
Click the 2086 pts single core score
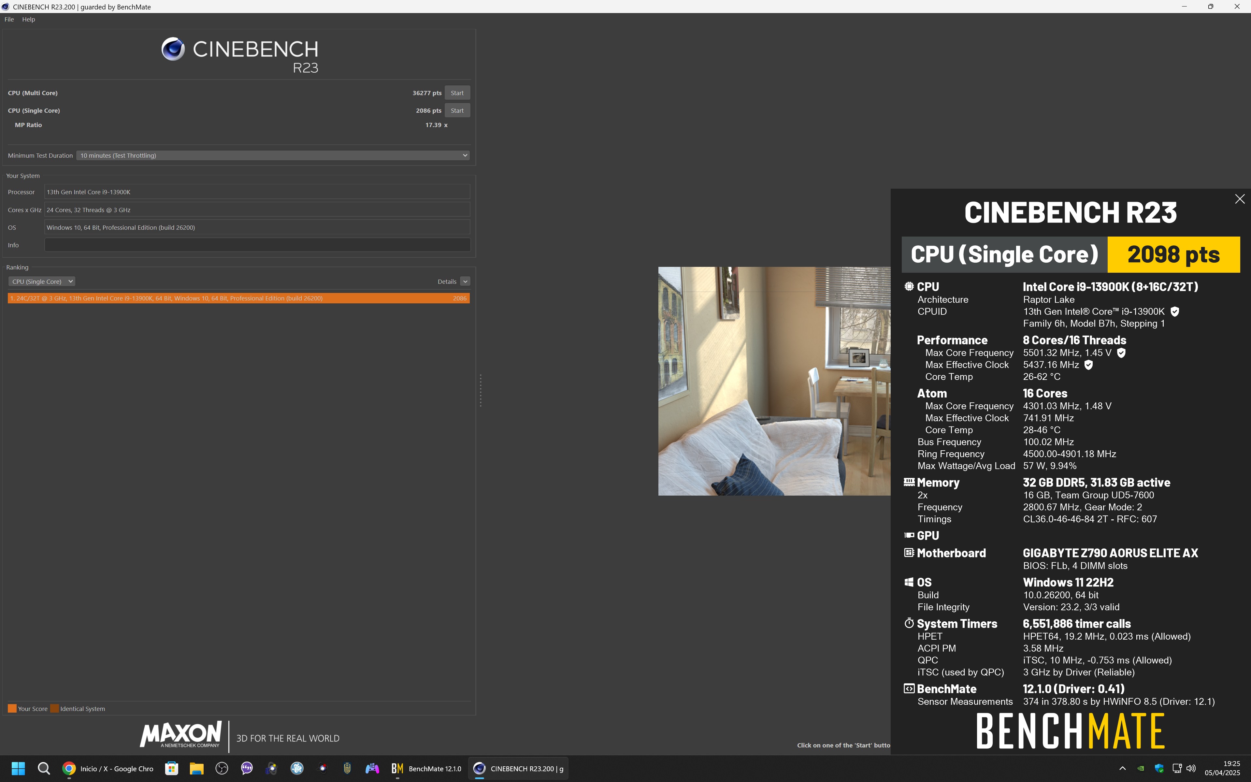click(428, 111)
